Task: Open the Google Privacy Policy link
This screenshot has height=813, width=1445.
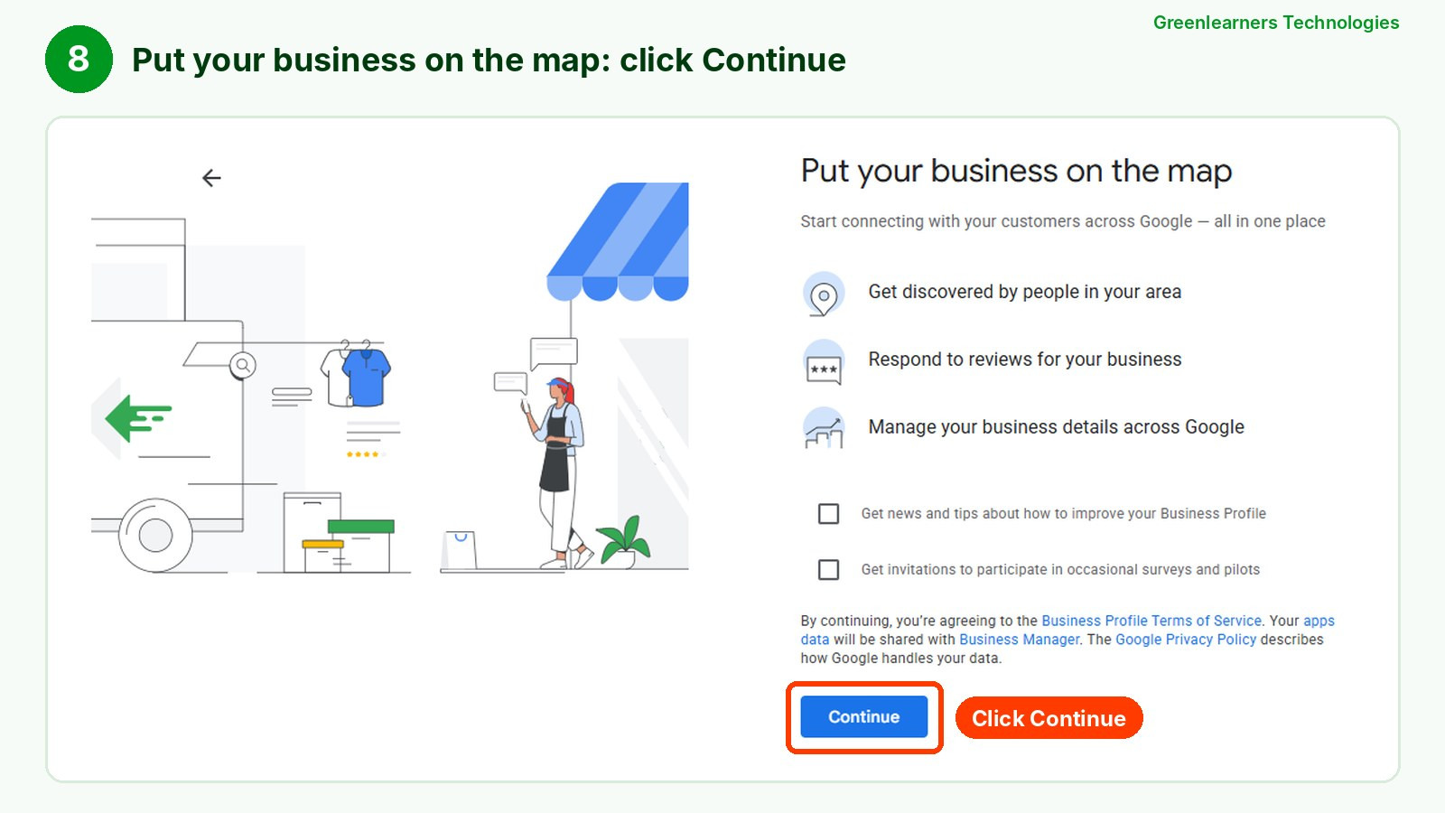Action: click(x=1186, y=640)
